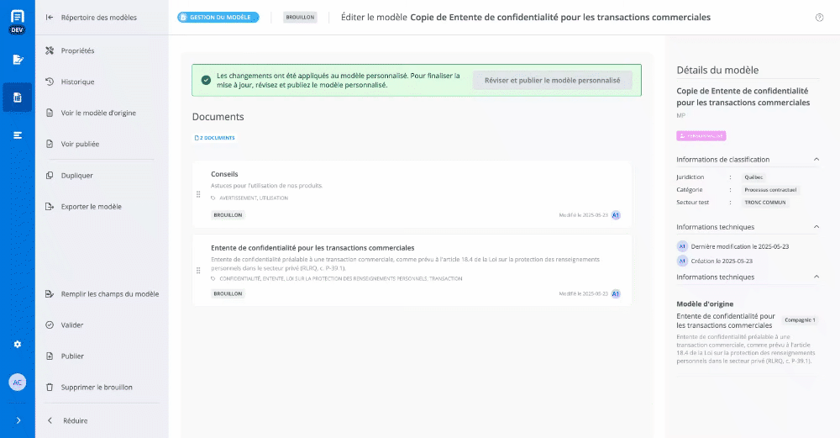Viewport: 840px width, 438px height.
Task: Click the text lines icon in sidebar
Action: click(18, 135)
